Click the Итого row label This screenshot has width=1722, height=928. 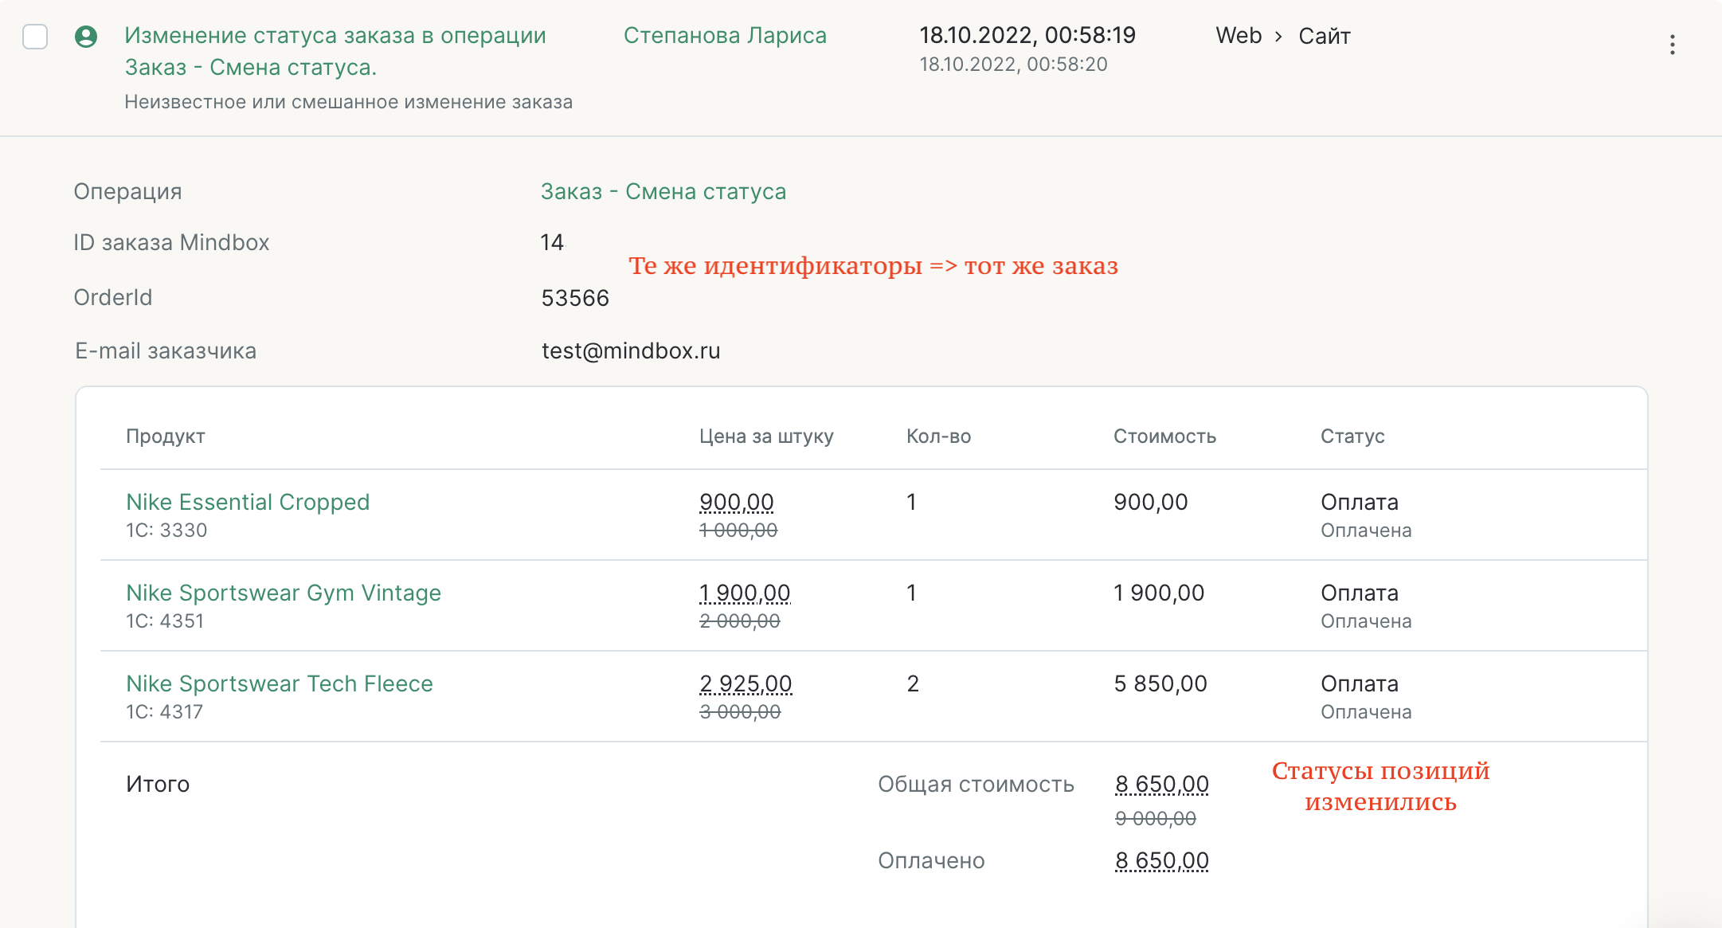click(x=158, y=784)
